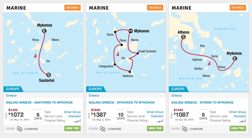Click Small Group type link on middle card
Viewport: 252px width, 138px height.
tap(155, 112)
